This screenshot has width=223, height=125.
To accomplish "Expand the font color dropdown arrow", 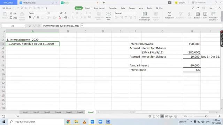I will 62,17.
